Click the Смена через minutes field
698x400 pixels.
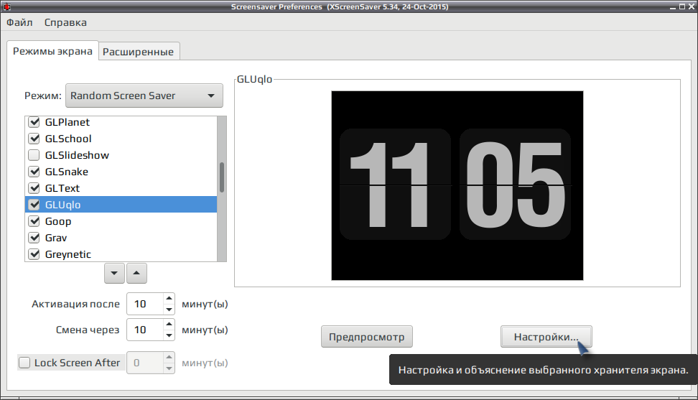145,330
